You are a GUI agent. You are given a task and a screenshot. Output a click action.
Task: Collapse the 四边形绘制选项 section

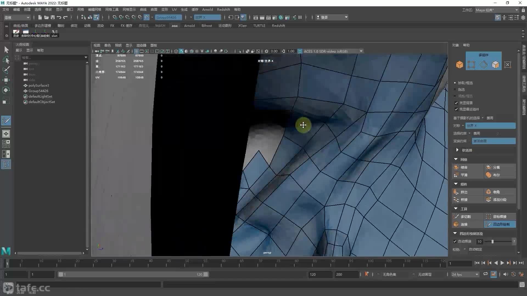pos(455,233)
